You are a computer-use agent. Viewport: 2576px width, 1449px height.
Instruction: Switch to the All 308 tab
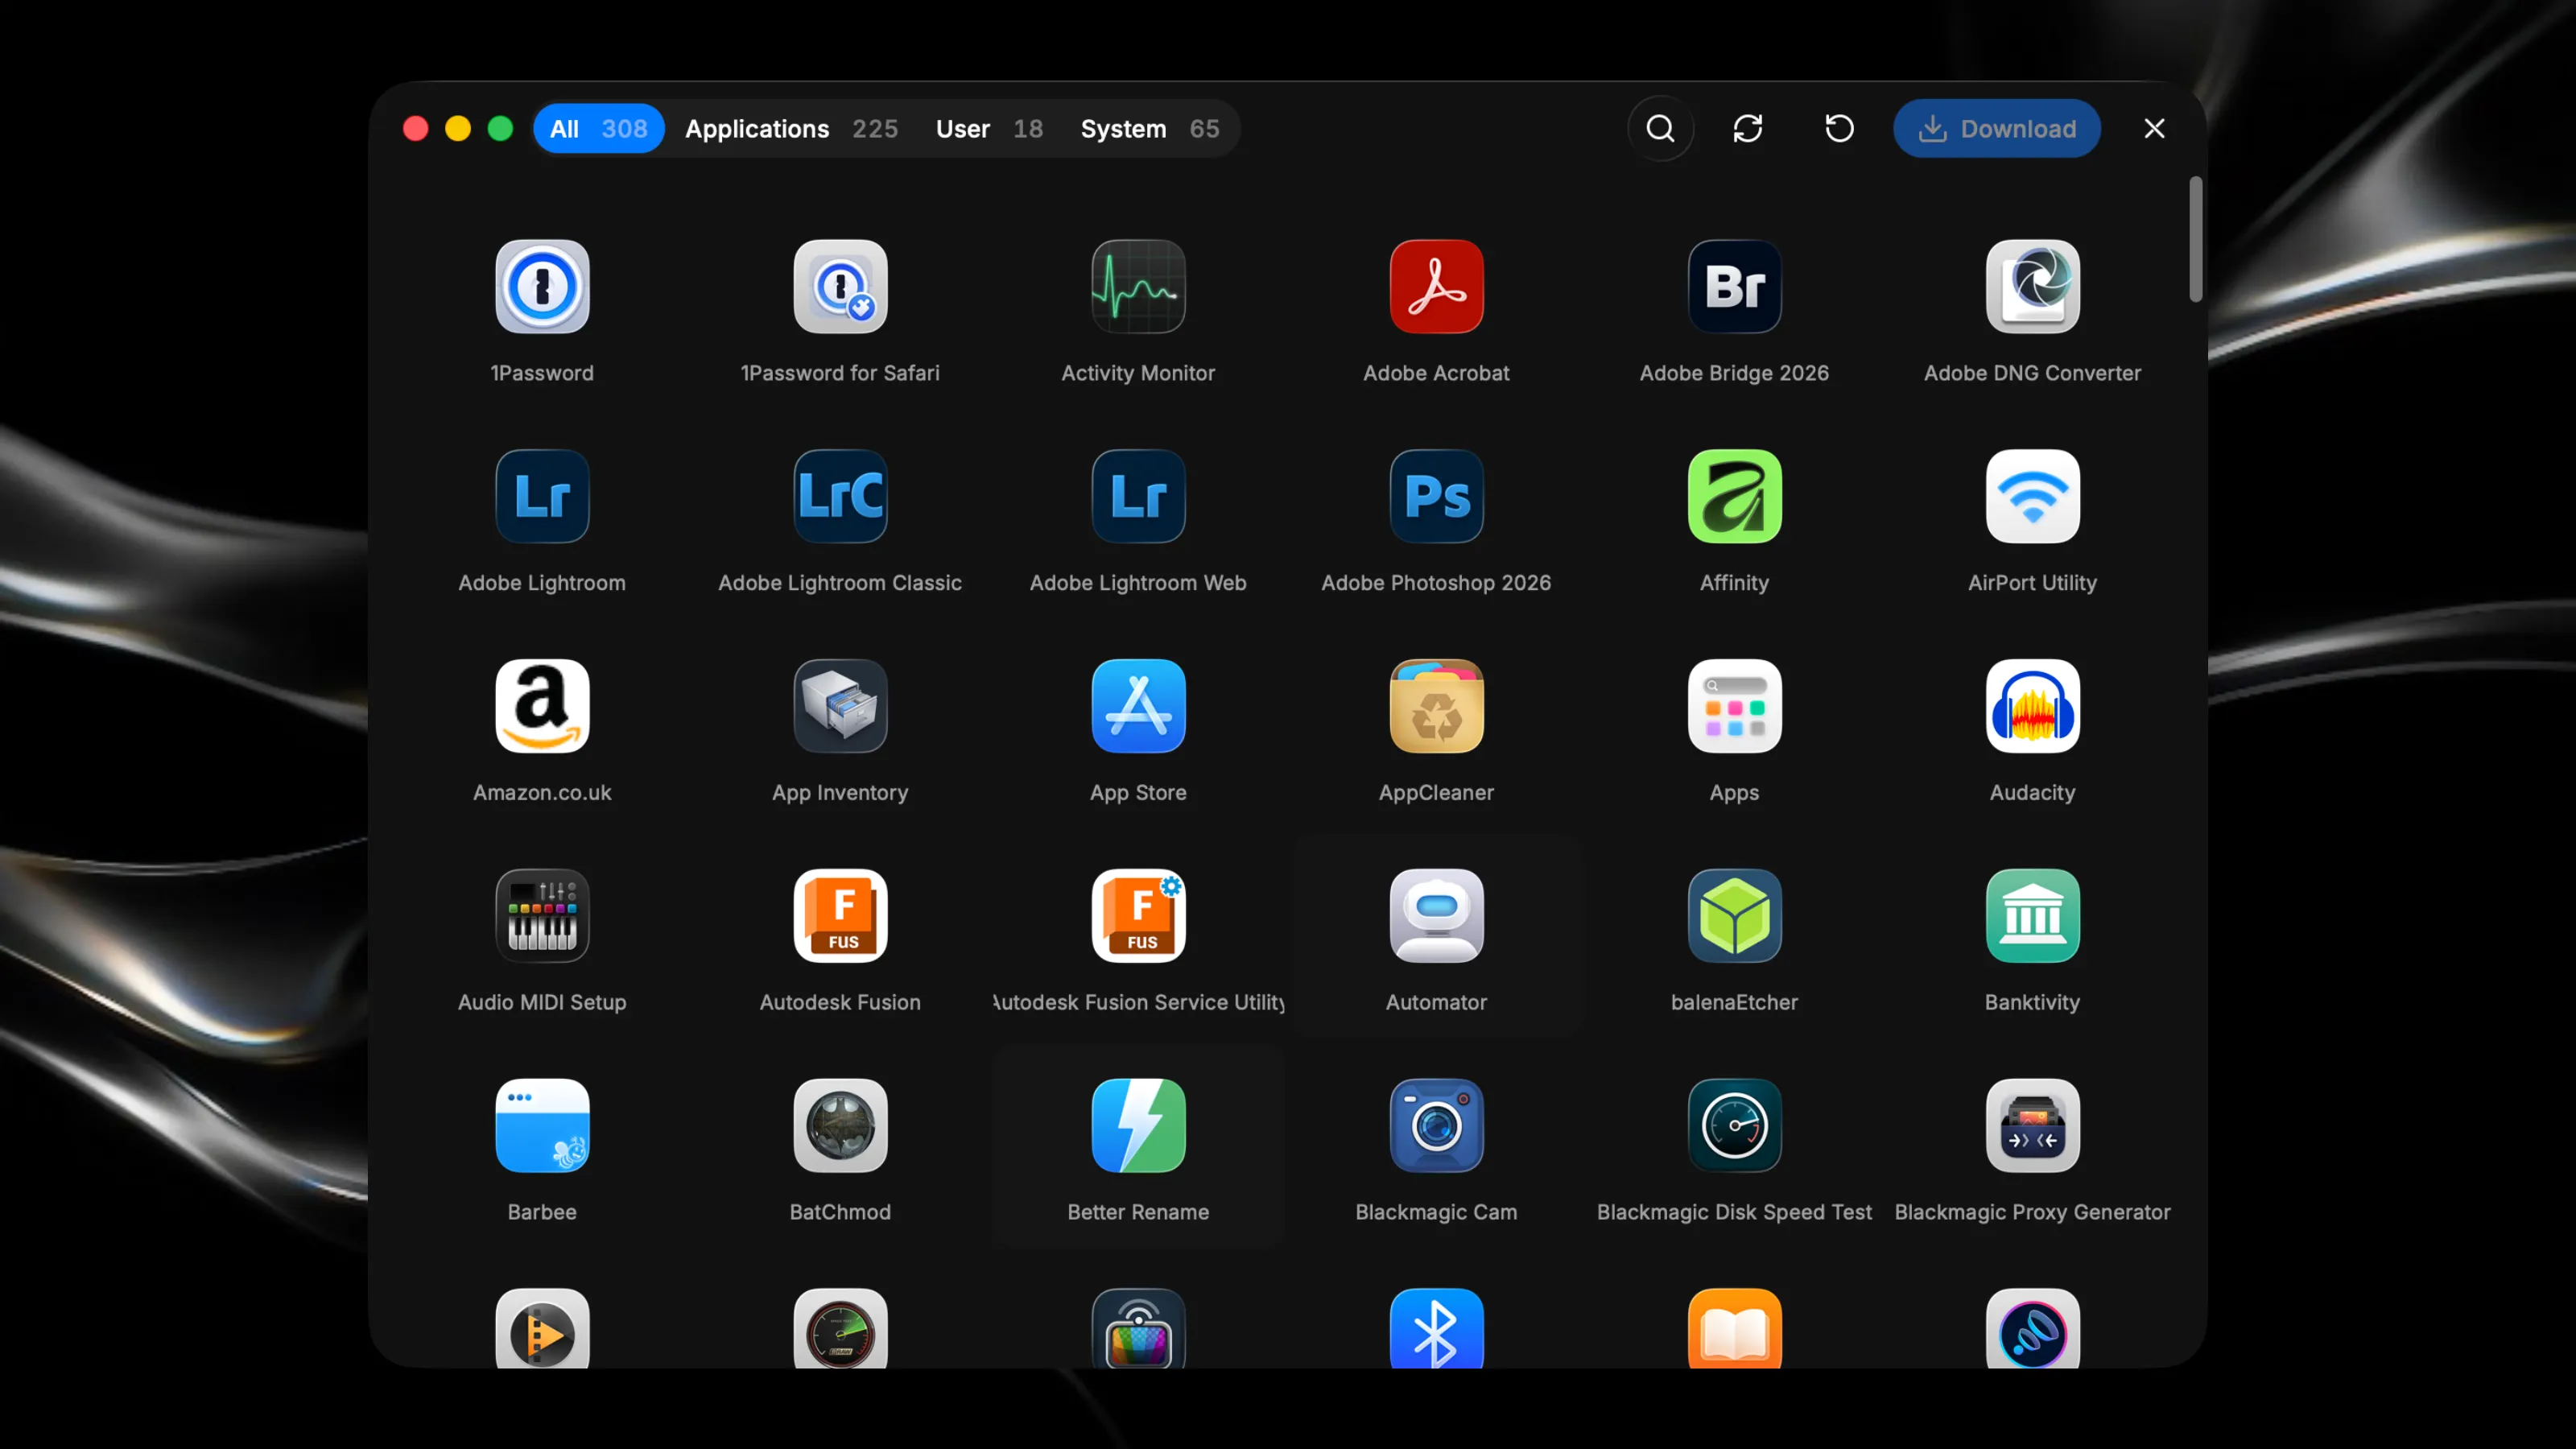[x=598, y=129]
